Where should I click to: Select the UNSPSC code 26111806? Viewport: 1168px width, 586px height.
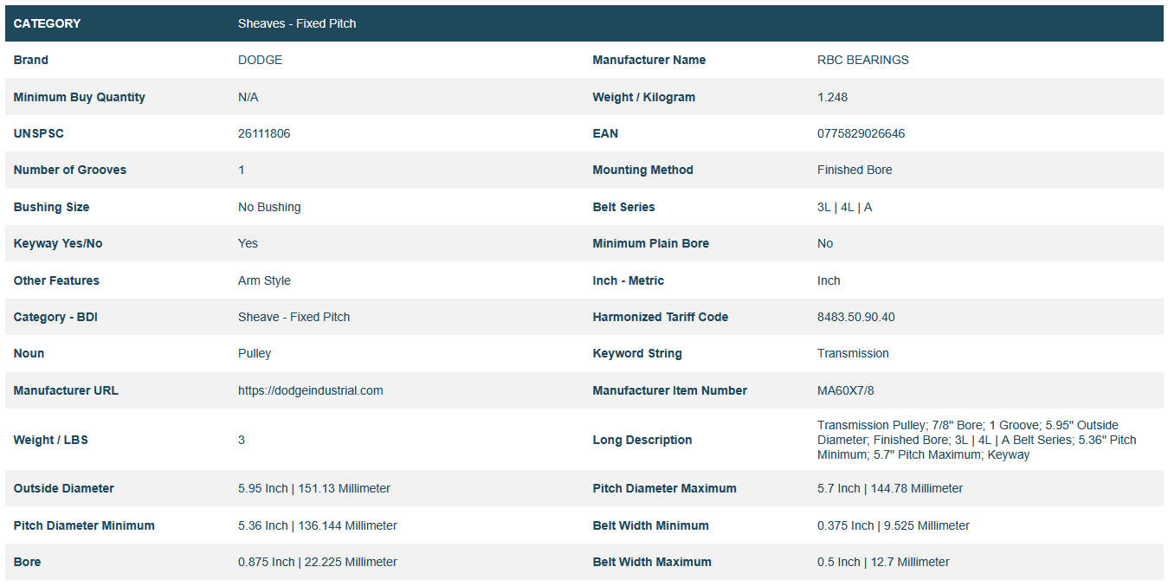tap(264, 133)
